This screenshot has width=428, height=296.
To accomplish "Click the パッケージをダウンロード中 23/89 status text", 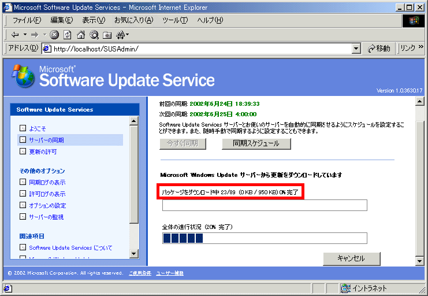I will (x=230, y=192).
